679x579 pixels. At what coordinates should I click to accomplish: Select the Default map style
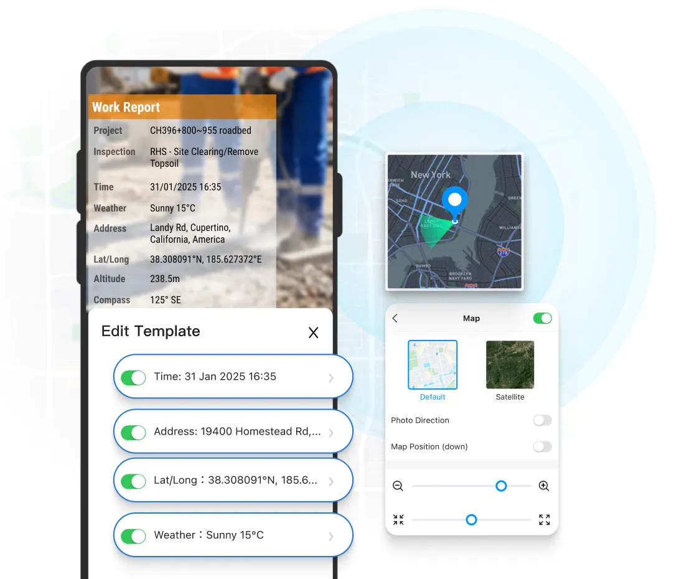pos(433,365)
